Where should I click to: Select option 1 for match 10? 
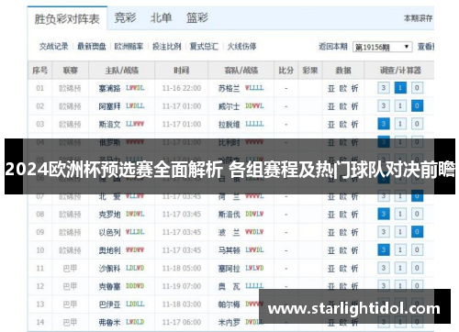(x=400, y=250)
